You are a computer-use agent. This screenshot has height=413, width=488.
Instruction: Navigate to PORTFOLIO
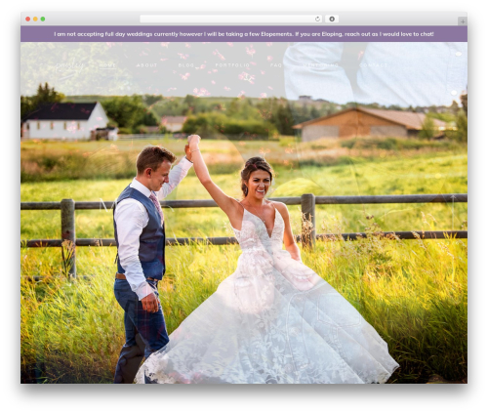pyautogui.click(x=232, y=65)
